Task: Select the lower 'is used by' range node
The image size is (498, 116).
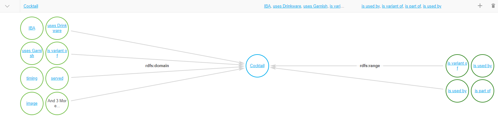Action: tap(457, 91)
